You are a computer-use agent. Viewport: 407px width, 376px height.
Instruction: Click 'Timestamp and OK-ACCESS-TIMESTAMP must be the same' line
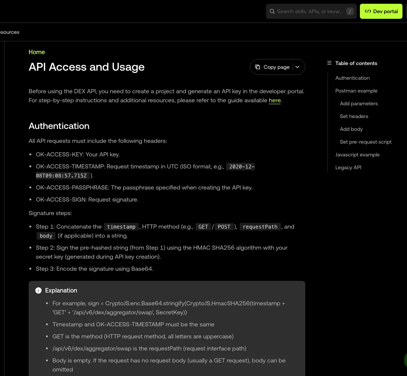(133, 324)
